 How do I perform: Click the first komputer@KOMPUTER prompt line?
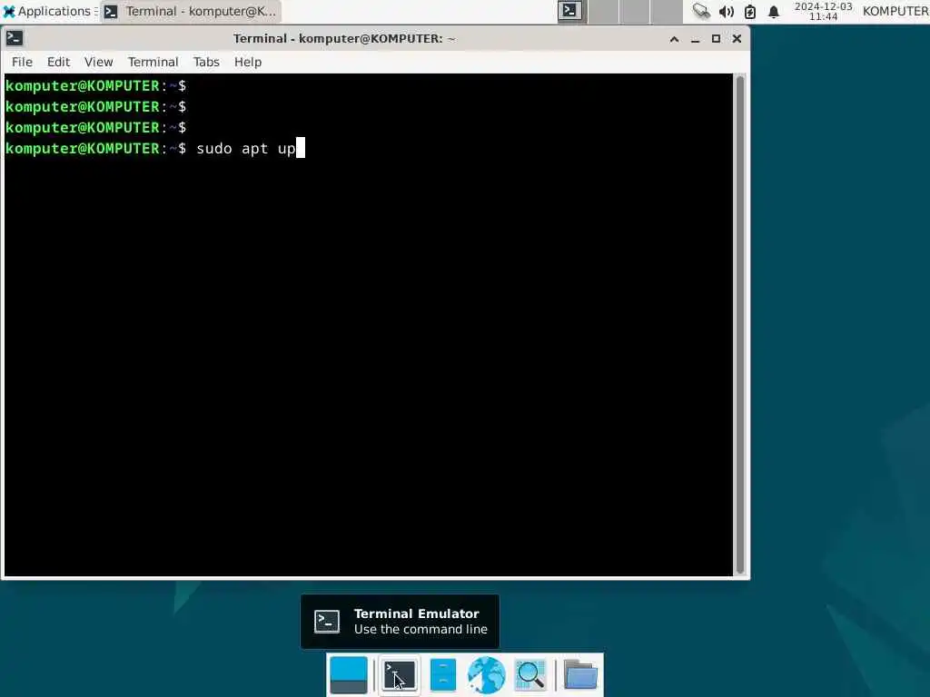coord(95,86)
